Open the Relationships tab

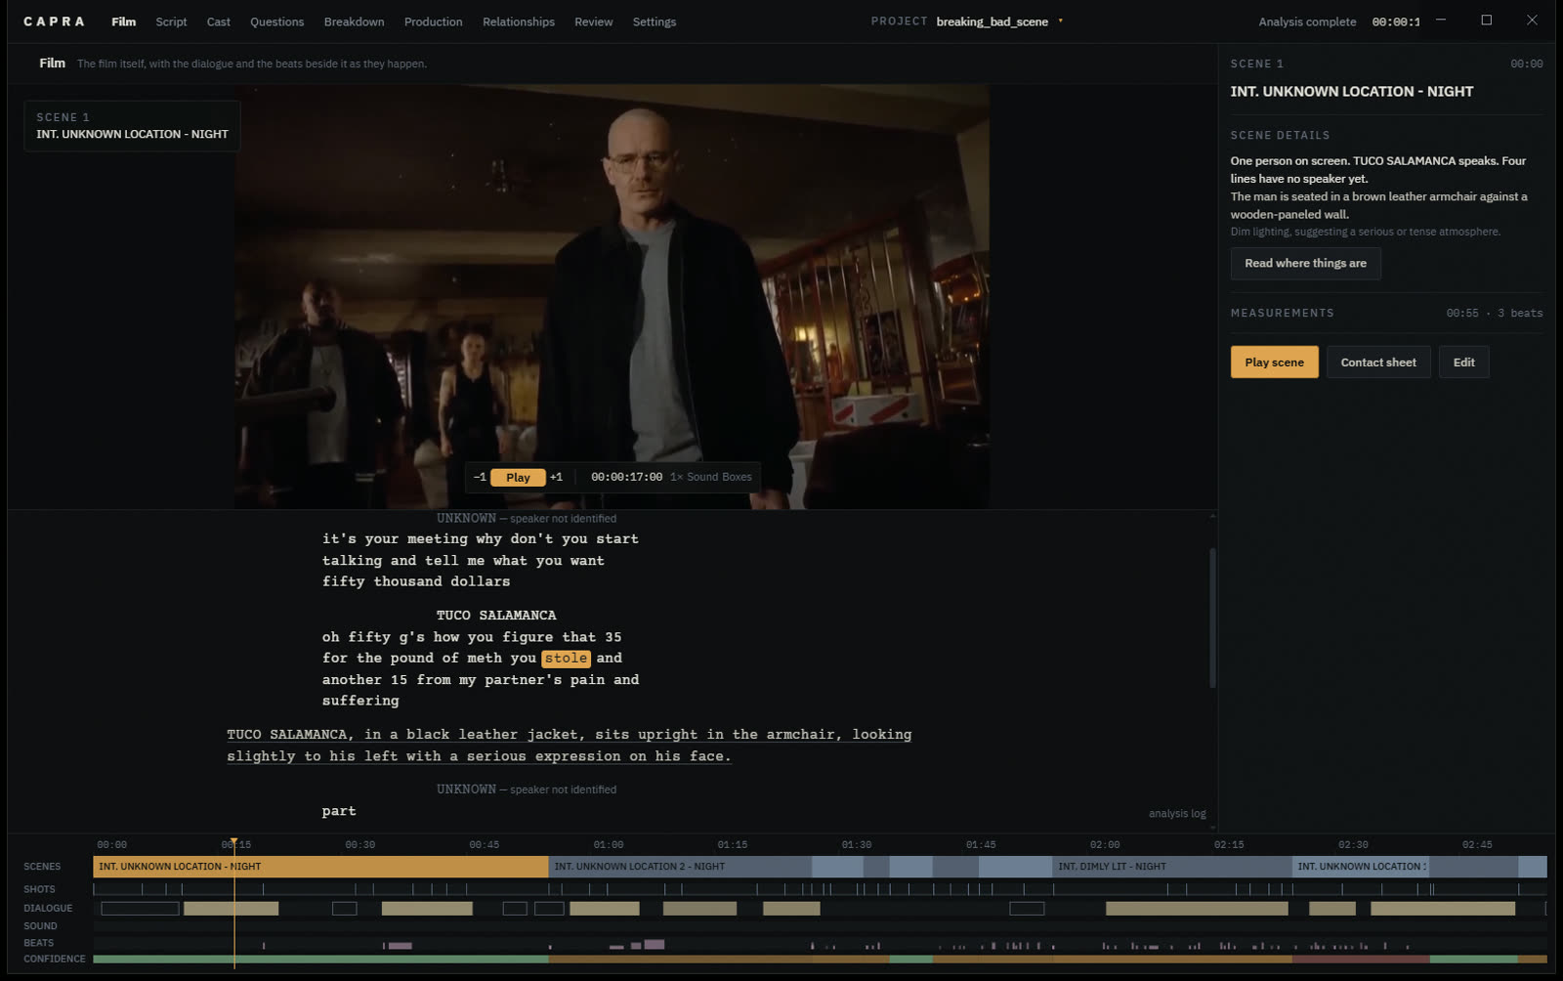[518, 21]
